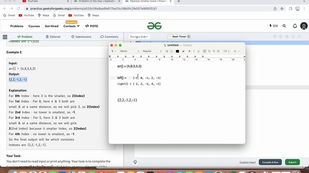The height and width of the screenshot is (173, 309).
Task: Click the 'right[] =' line in TextEdit
Action: pyautogui.click(x=139, y=84)
